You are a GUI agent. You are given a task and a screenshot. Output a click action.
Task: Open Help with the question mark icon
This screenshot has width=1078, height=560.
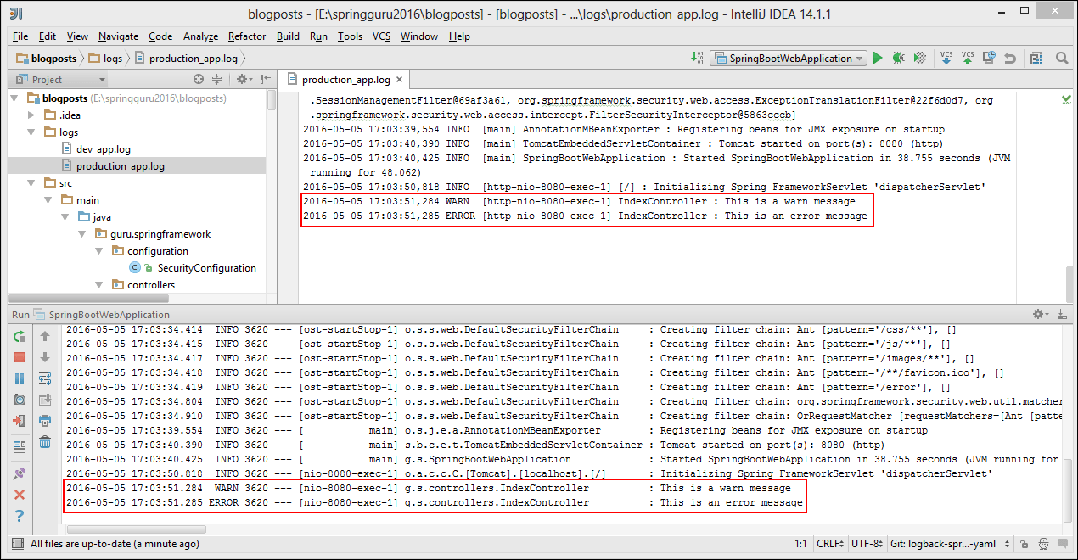point(20,515)
